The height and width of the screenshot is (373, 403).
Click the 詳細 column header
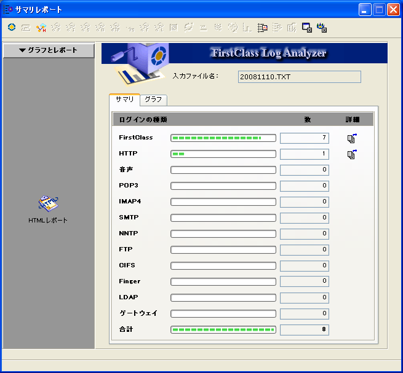point(353,120)
